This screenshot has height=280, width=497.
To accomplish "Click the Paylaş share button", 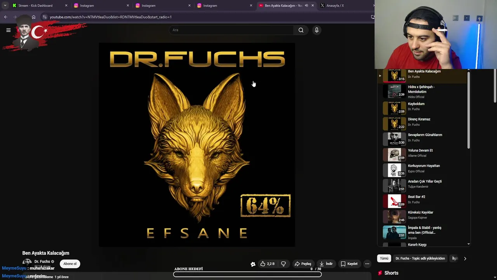I will point(303,264).
